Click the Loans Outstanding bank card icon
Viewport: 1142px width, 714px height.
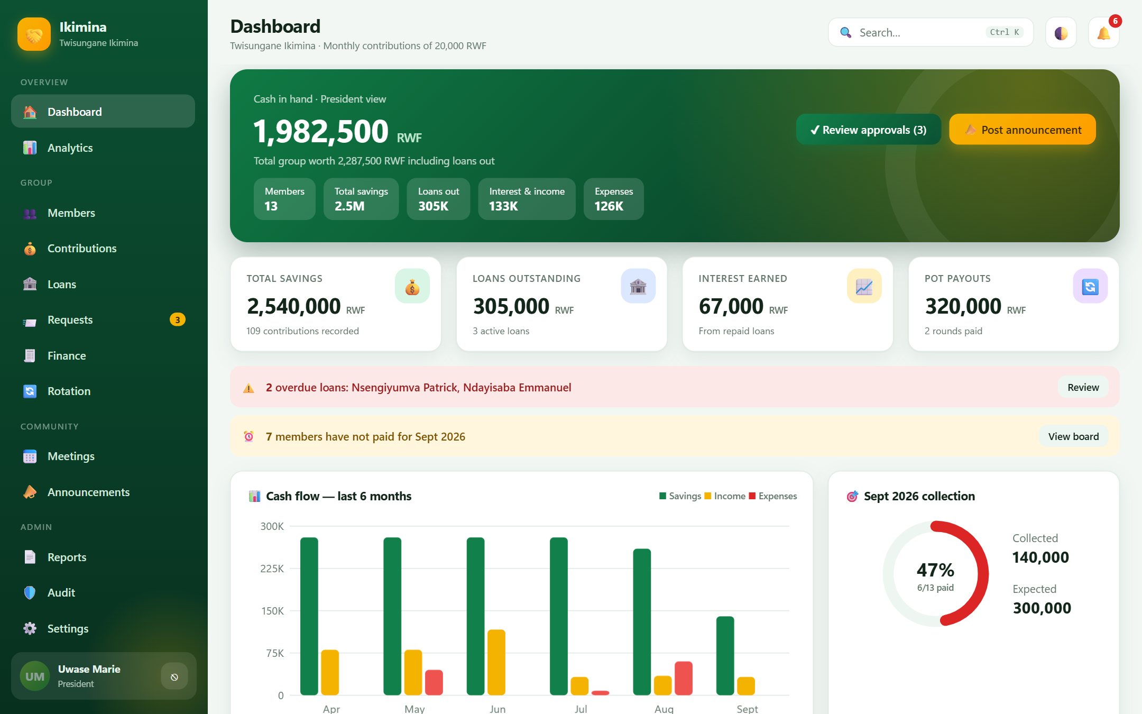pyautogui.click(x=638, y=286)
